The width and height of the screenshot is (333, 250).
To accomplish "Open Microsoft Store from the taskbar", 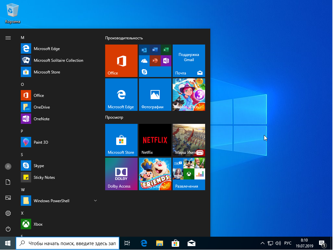I will pos(175,243).
